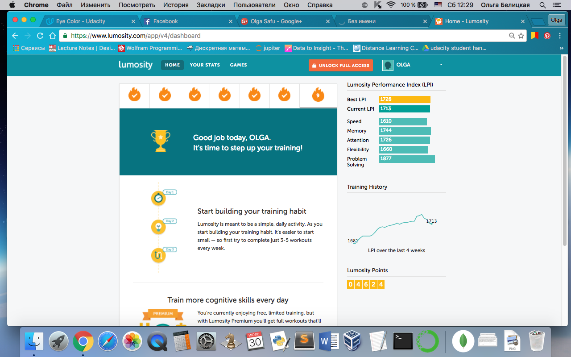This screenshot has height=357, width=571.
Task: Open Photos from the dock
Action: 132,342
